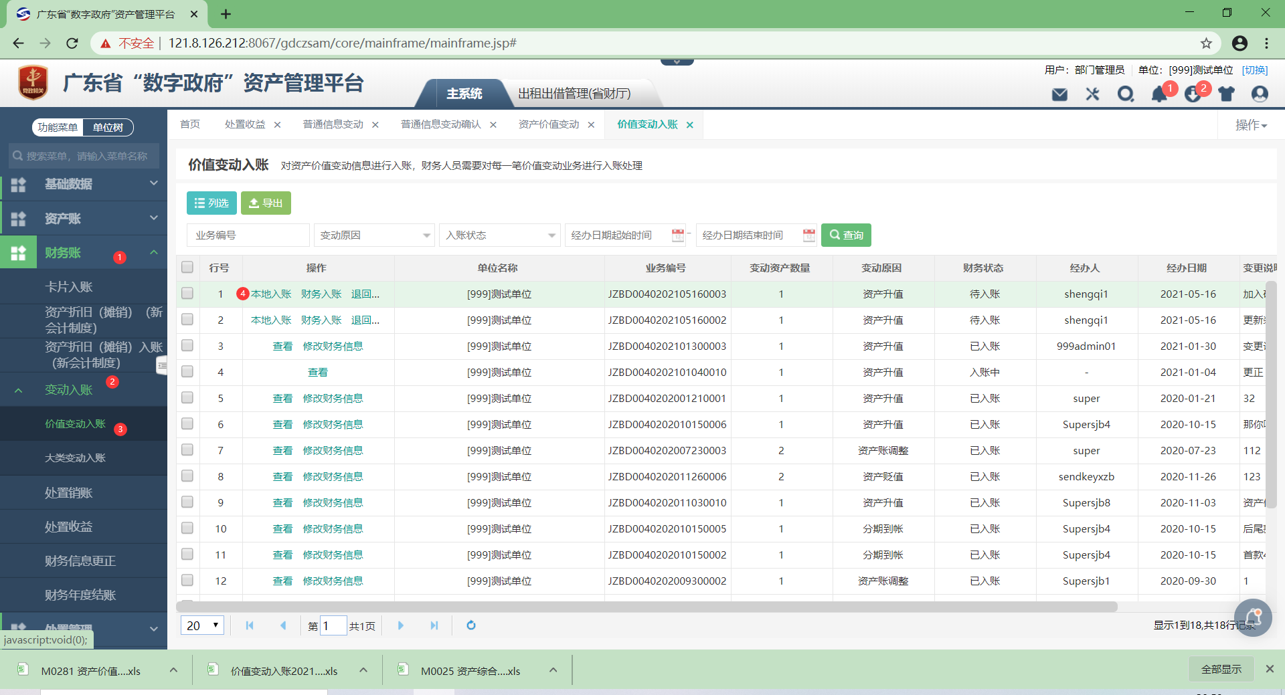Click the table vertical scrollbar
This screenshot has height=695, width=1285.
click(1272, 395)
